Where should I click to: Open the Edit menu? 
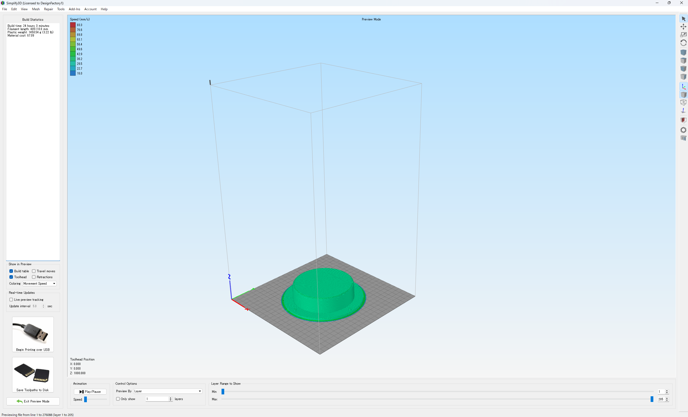[x=14, y=9]
